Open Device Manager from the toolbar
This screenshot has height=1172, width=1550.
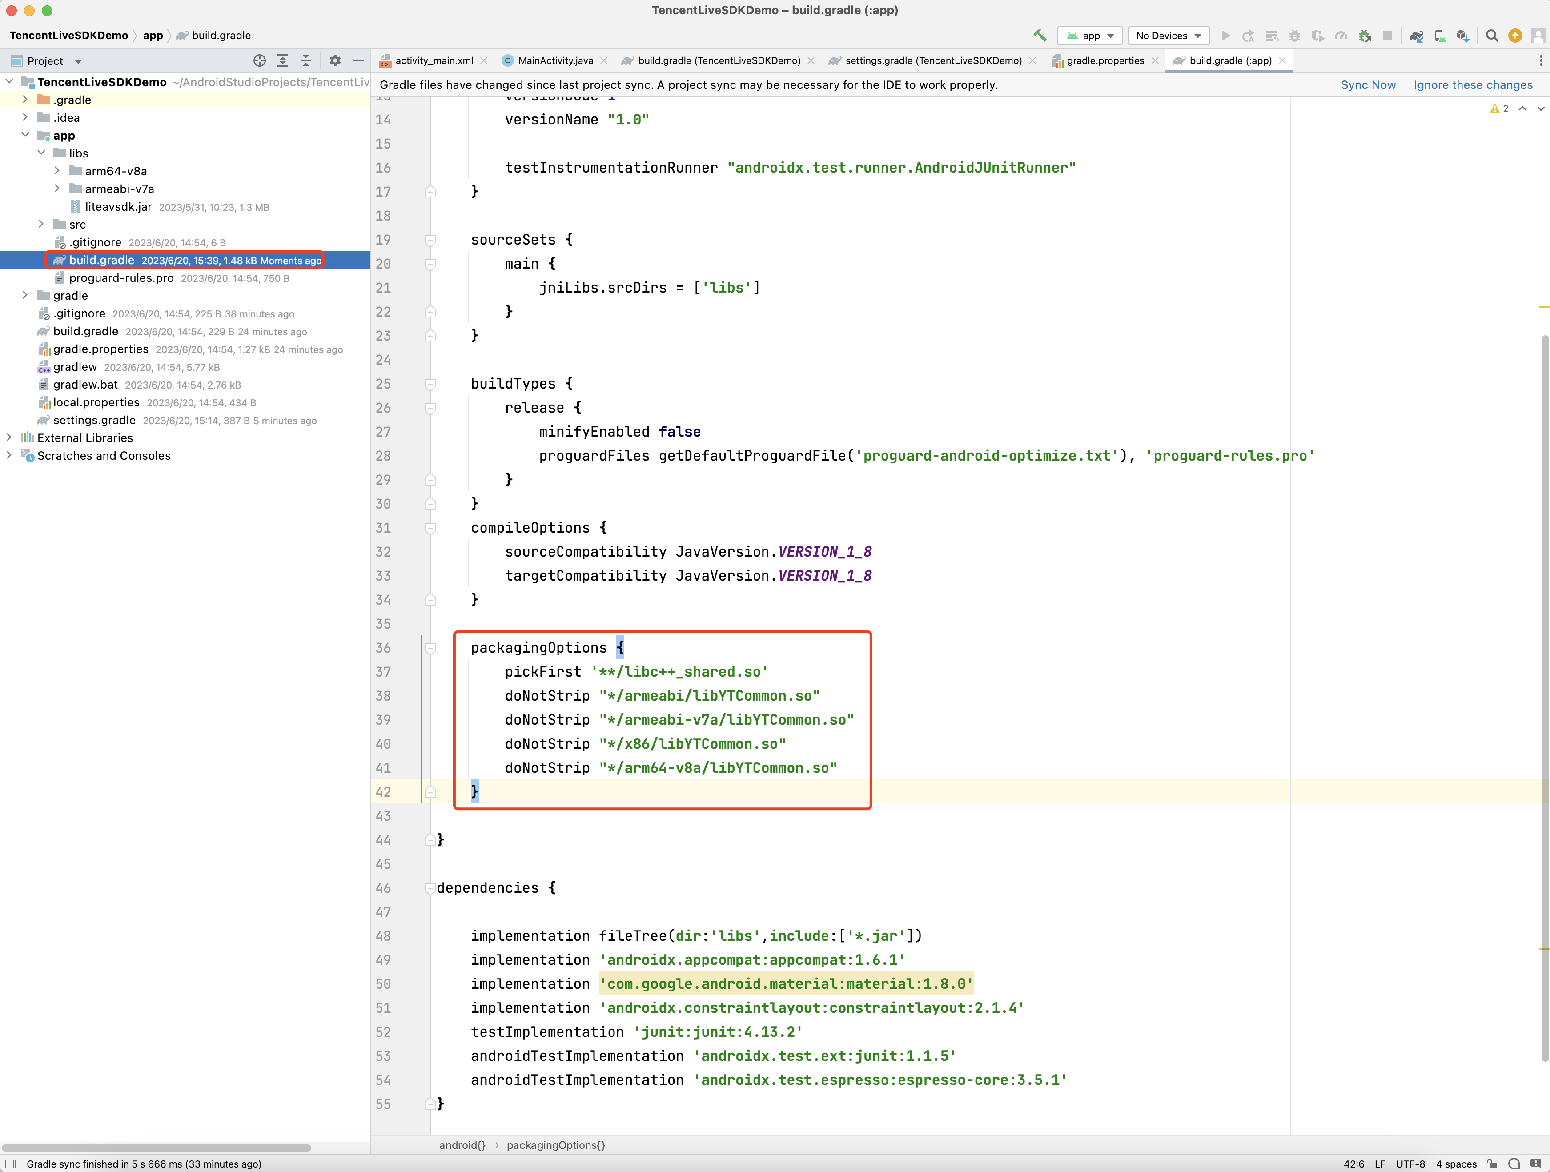1439,36
